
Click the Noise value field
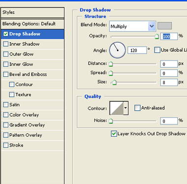click(169, 121)
